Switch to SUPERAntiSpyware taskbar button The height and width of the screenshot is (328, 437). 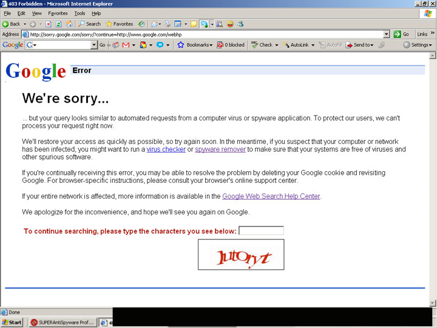point(63,323)
